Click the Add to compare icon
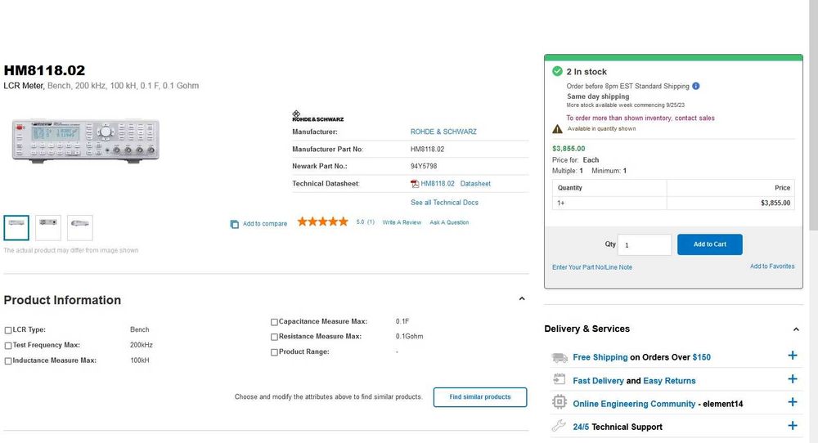818x443 pixels. [x=235, y=224]
